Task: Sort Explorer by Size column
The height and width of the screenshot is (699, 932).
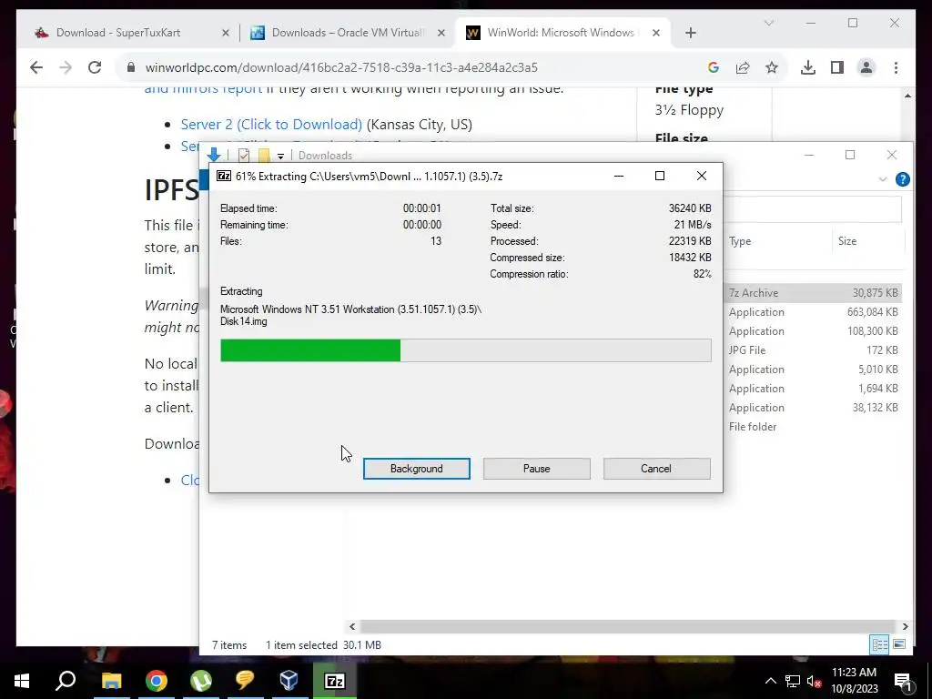Action: pos(847,241)
